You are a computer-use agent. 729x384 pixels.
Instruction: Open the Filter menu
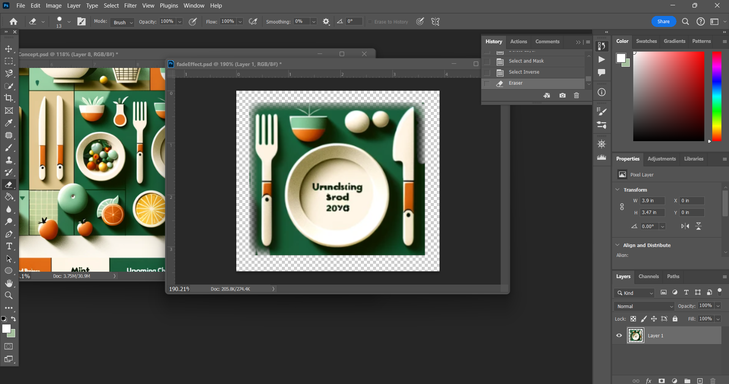point(130,5)
